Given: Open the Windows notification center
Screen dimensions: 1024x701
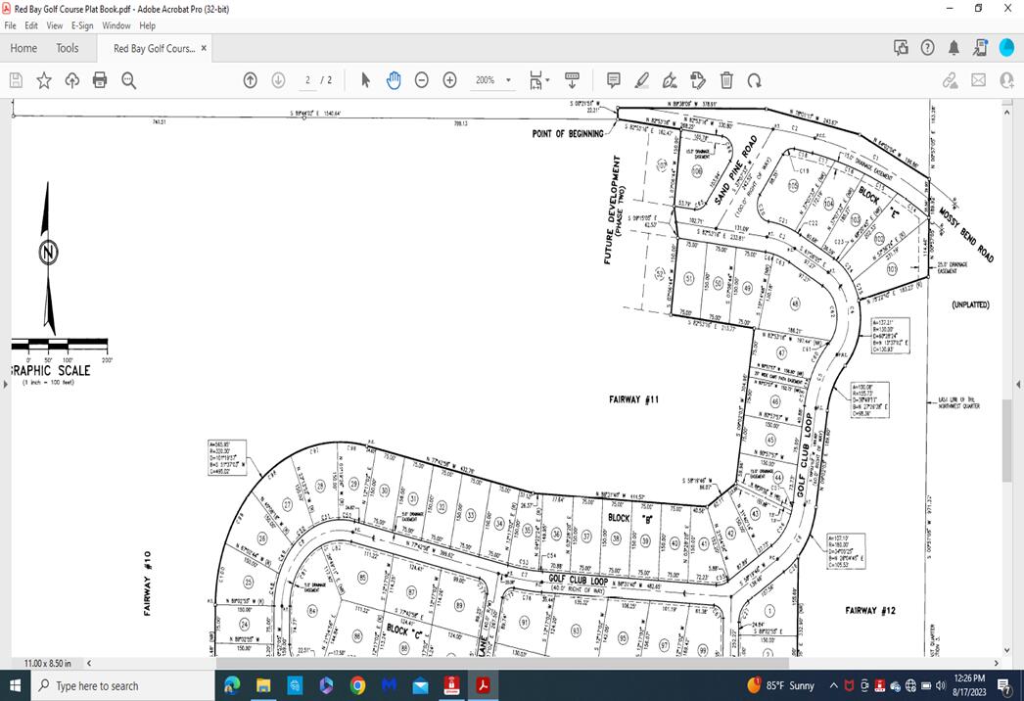Looking at the screenshot, I should [1004, 685].
